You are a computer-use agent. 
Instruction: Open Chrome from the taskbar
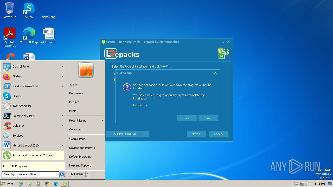(47, 184)
